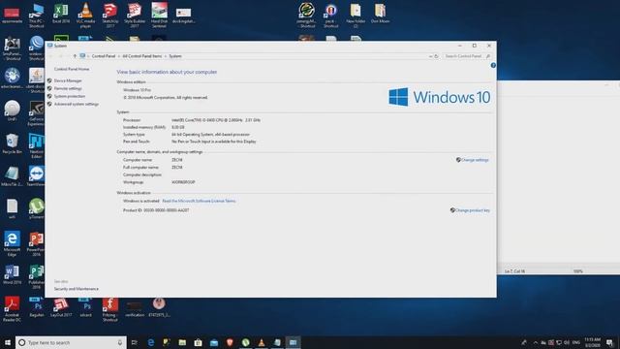Open the Action Center notifications icon

609,342
